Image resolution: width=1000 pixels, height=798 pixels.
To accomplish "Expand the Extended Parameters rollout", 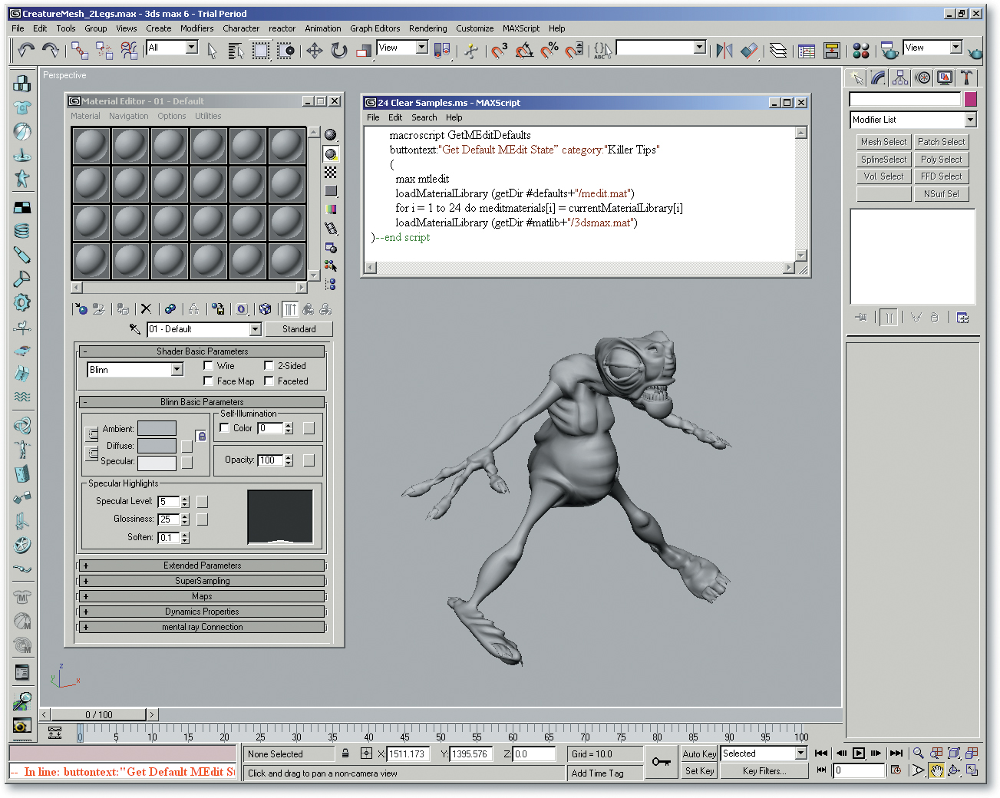I will (202, 566).
